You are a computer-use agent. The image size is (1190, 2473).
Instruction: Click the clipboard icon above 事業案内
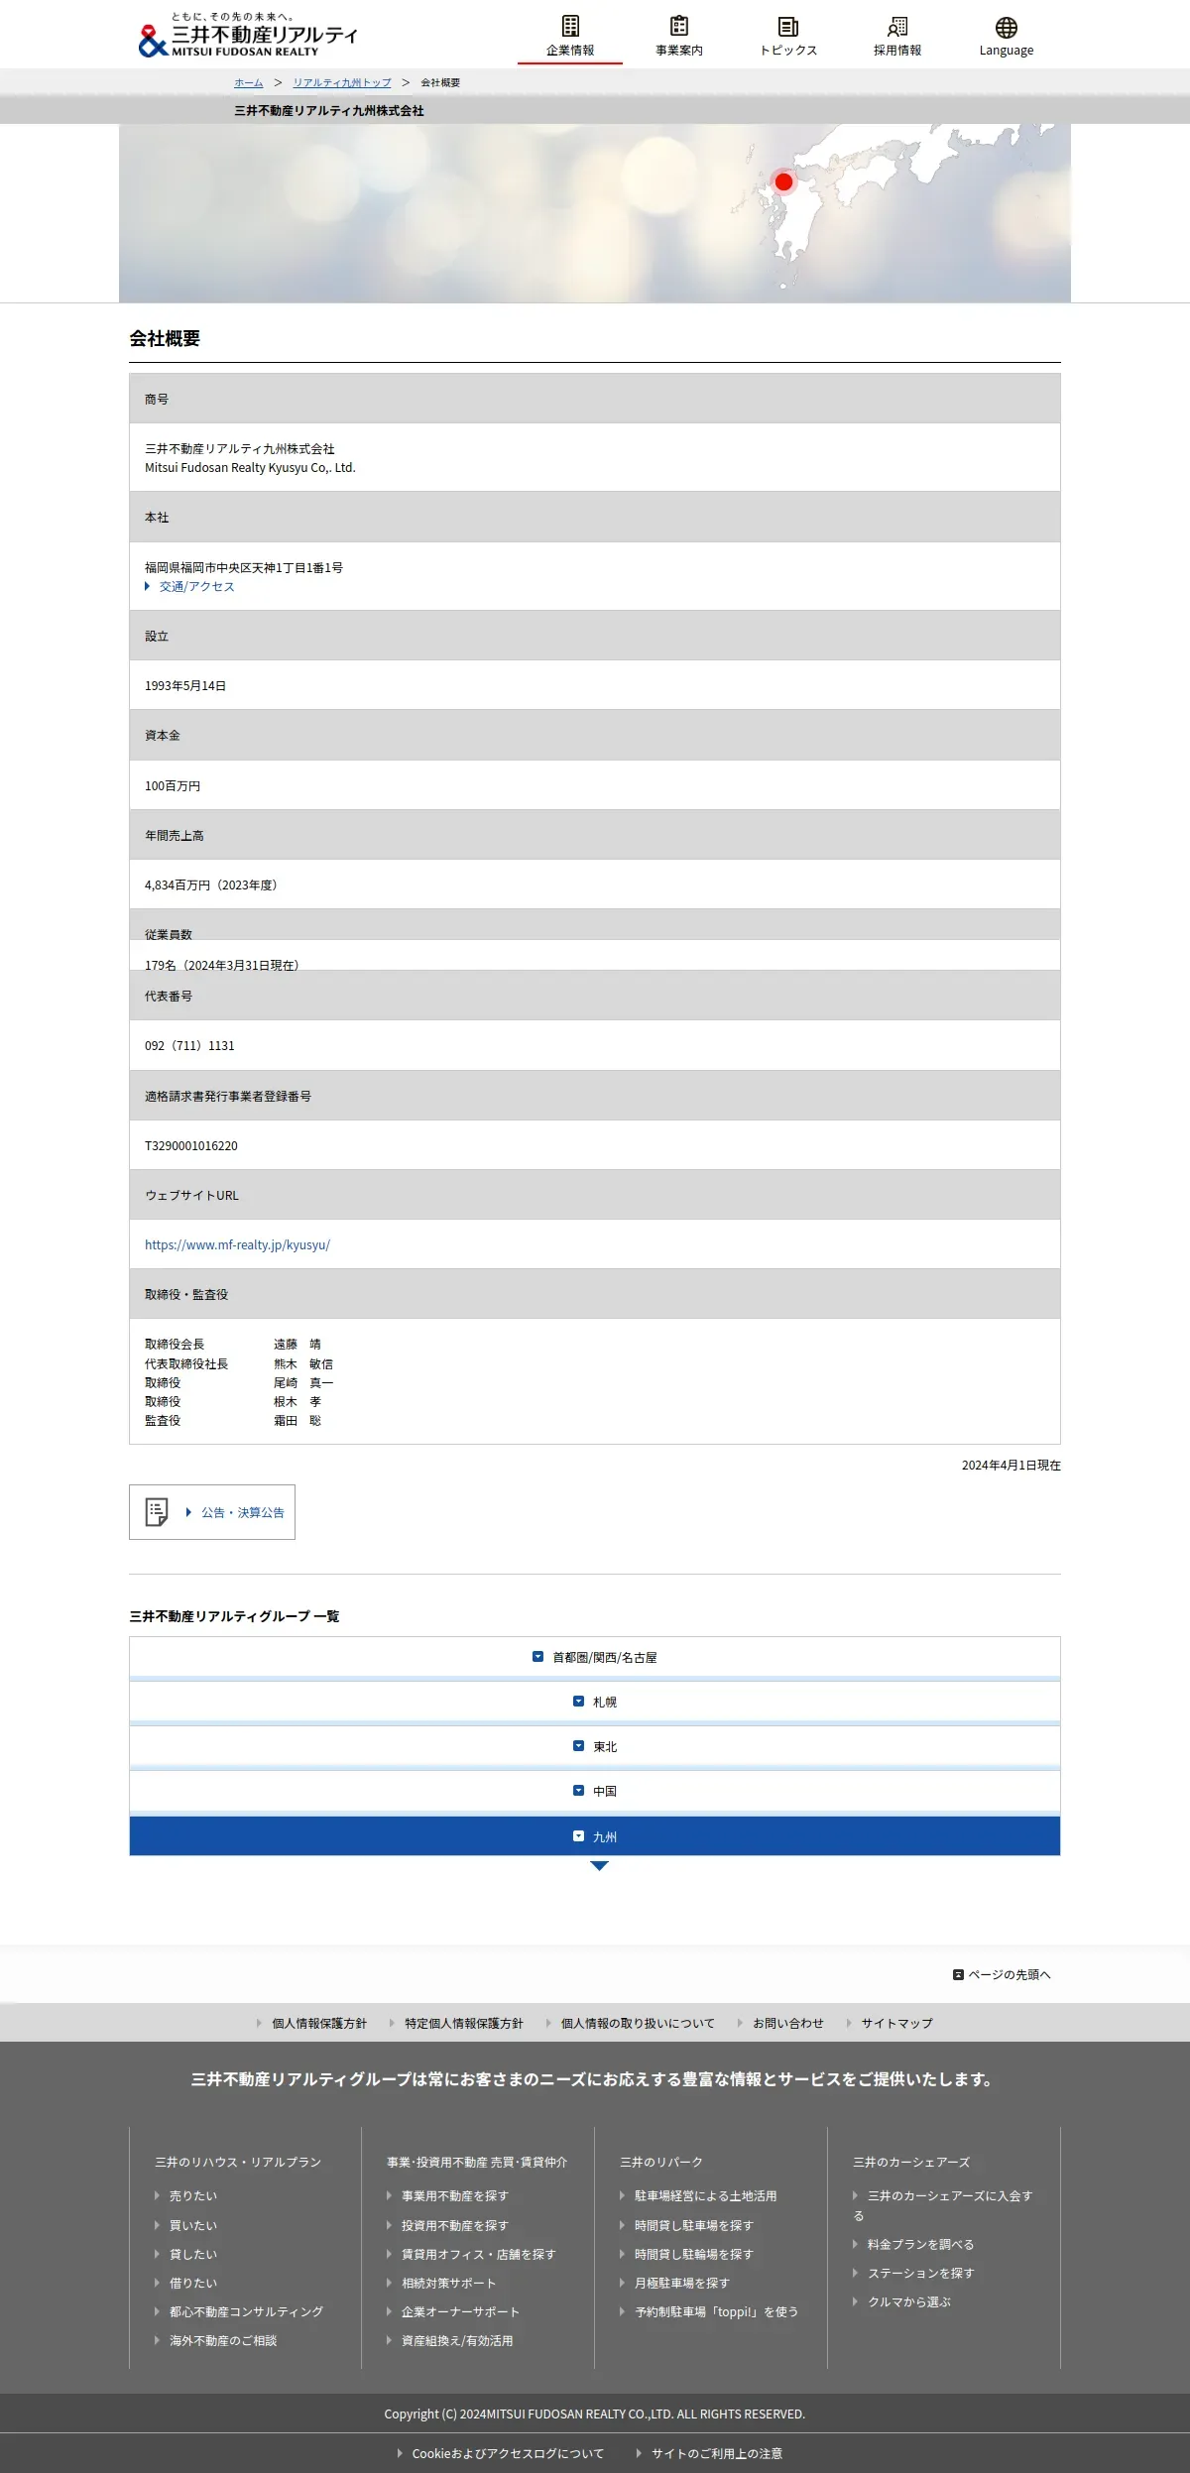[x=679, y=26]
